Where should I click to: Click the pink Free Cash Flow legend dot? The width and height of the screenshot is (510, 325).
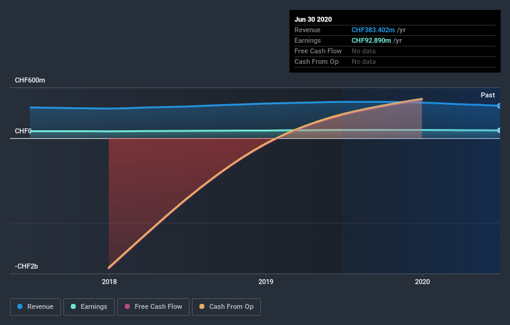[127, 306]
